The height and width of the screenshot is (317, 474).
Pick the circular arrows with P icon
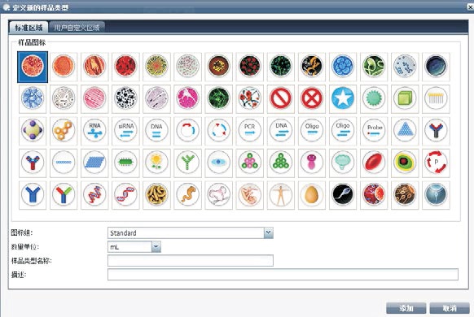click(436, 163)
